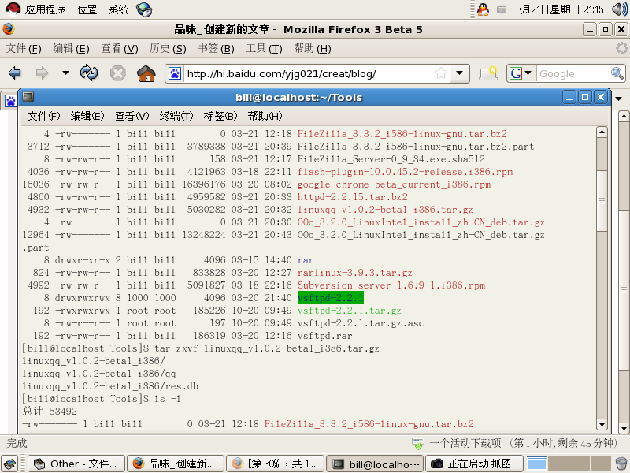Open Firefox 编辑(E) menu

pos(71,49)
